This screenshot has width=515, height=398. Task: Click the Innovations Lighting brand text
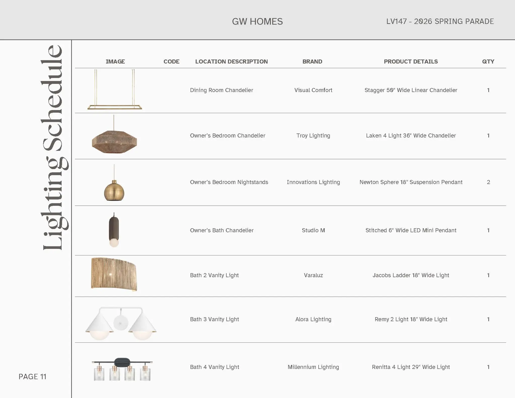coord(313,182)
